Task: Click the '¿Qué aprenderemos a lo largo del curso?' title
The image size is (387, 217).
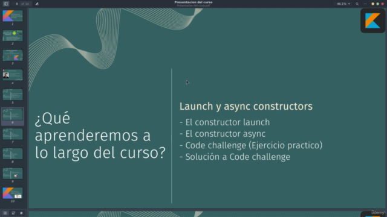Action: coord(100,136)
